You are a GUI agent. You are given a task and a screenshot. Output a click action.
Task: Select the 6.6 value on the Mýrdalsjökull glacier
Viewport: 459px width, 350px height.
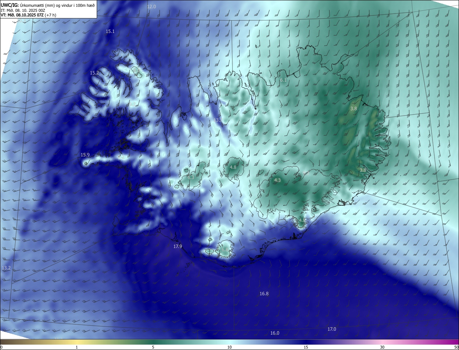pyautogui.click(x=225, y=249)
